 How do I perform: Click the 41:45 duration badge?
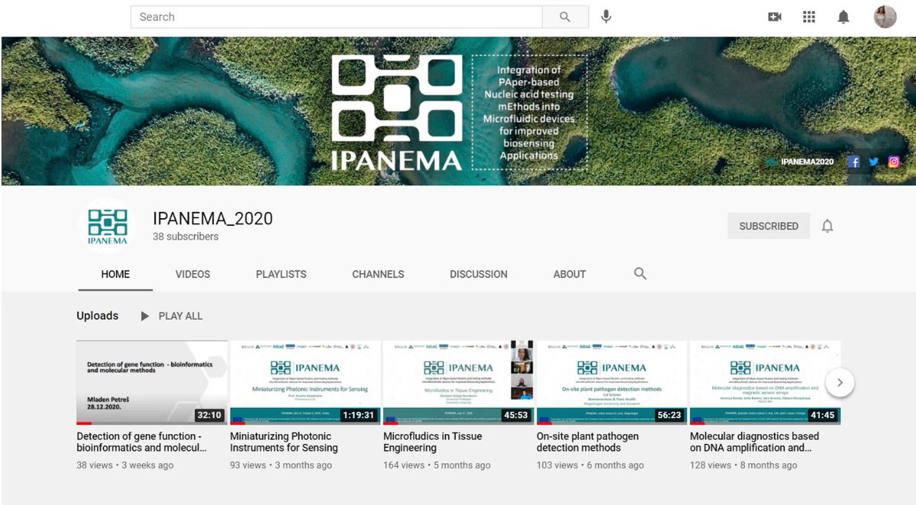pyautogui.click(x=823, y=415)
